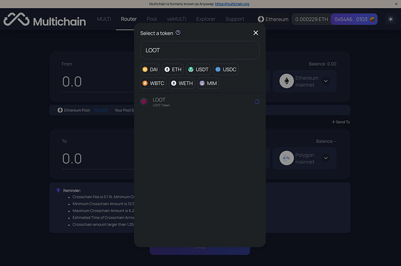Image resolution: width=401 pixels, height=266 pixels.
Task: Select the DAI quick token chip
Action: 150,69
